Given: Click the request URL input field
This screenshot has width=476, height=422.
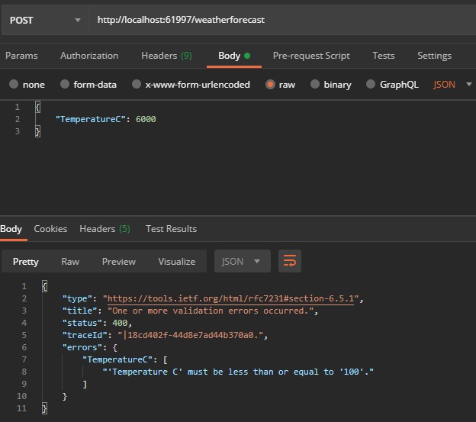Looking at the screenshot, I should tap(282, 20).
